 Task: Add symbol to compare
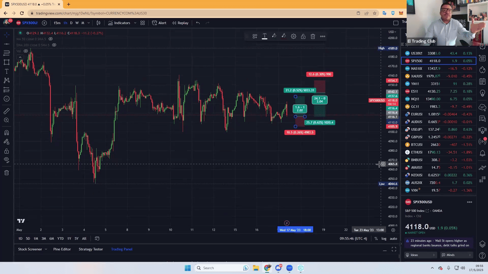pos(44,23)
